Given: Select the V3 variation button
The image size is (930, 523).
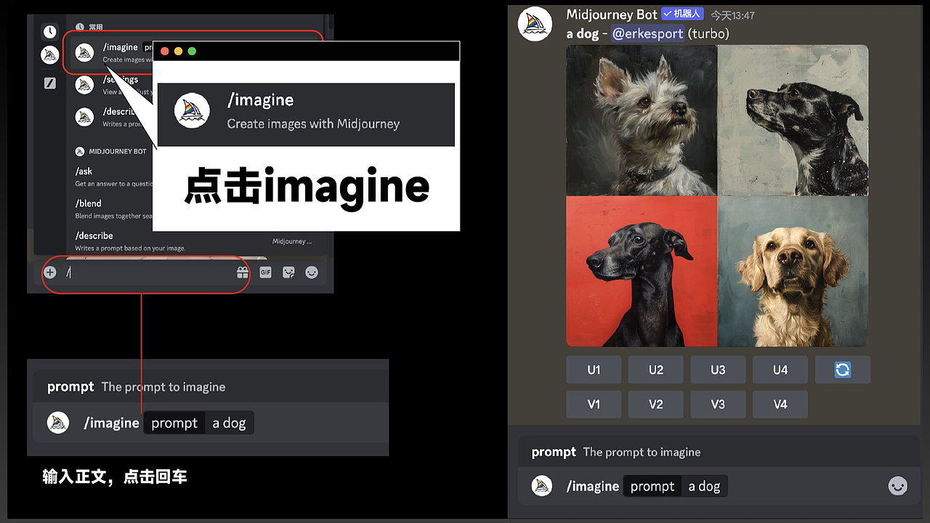Looking at the screenshot, I should [718, 404].
